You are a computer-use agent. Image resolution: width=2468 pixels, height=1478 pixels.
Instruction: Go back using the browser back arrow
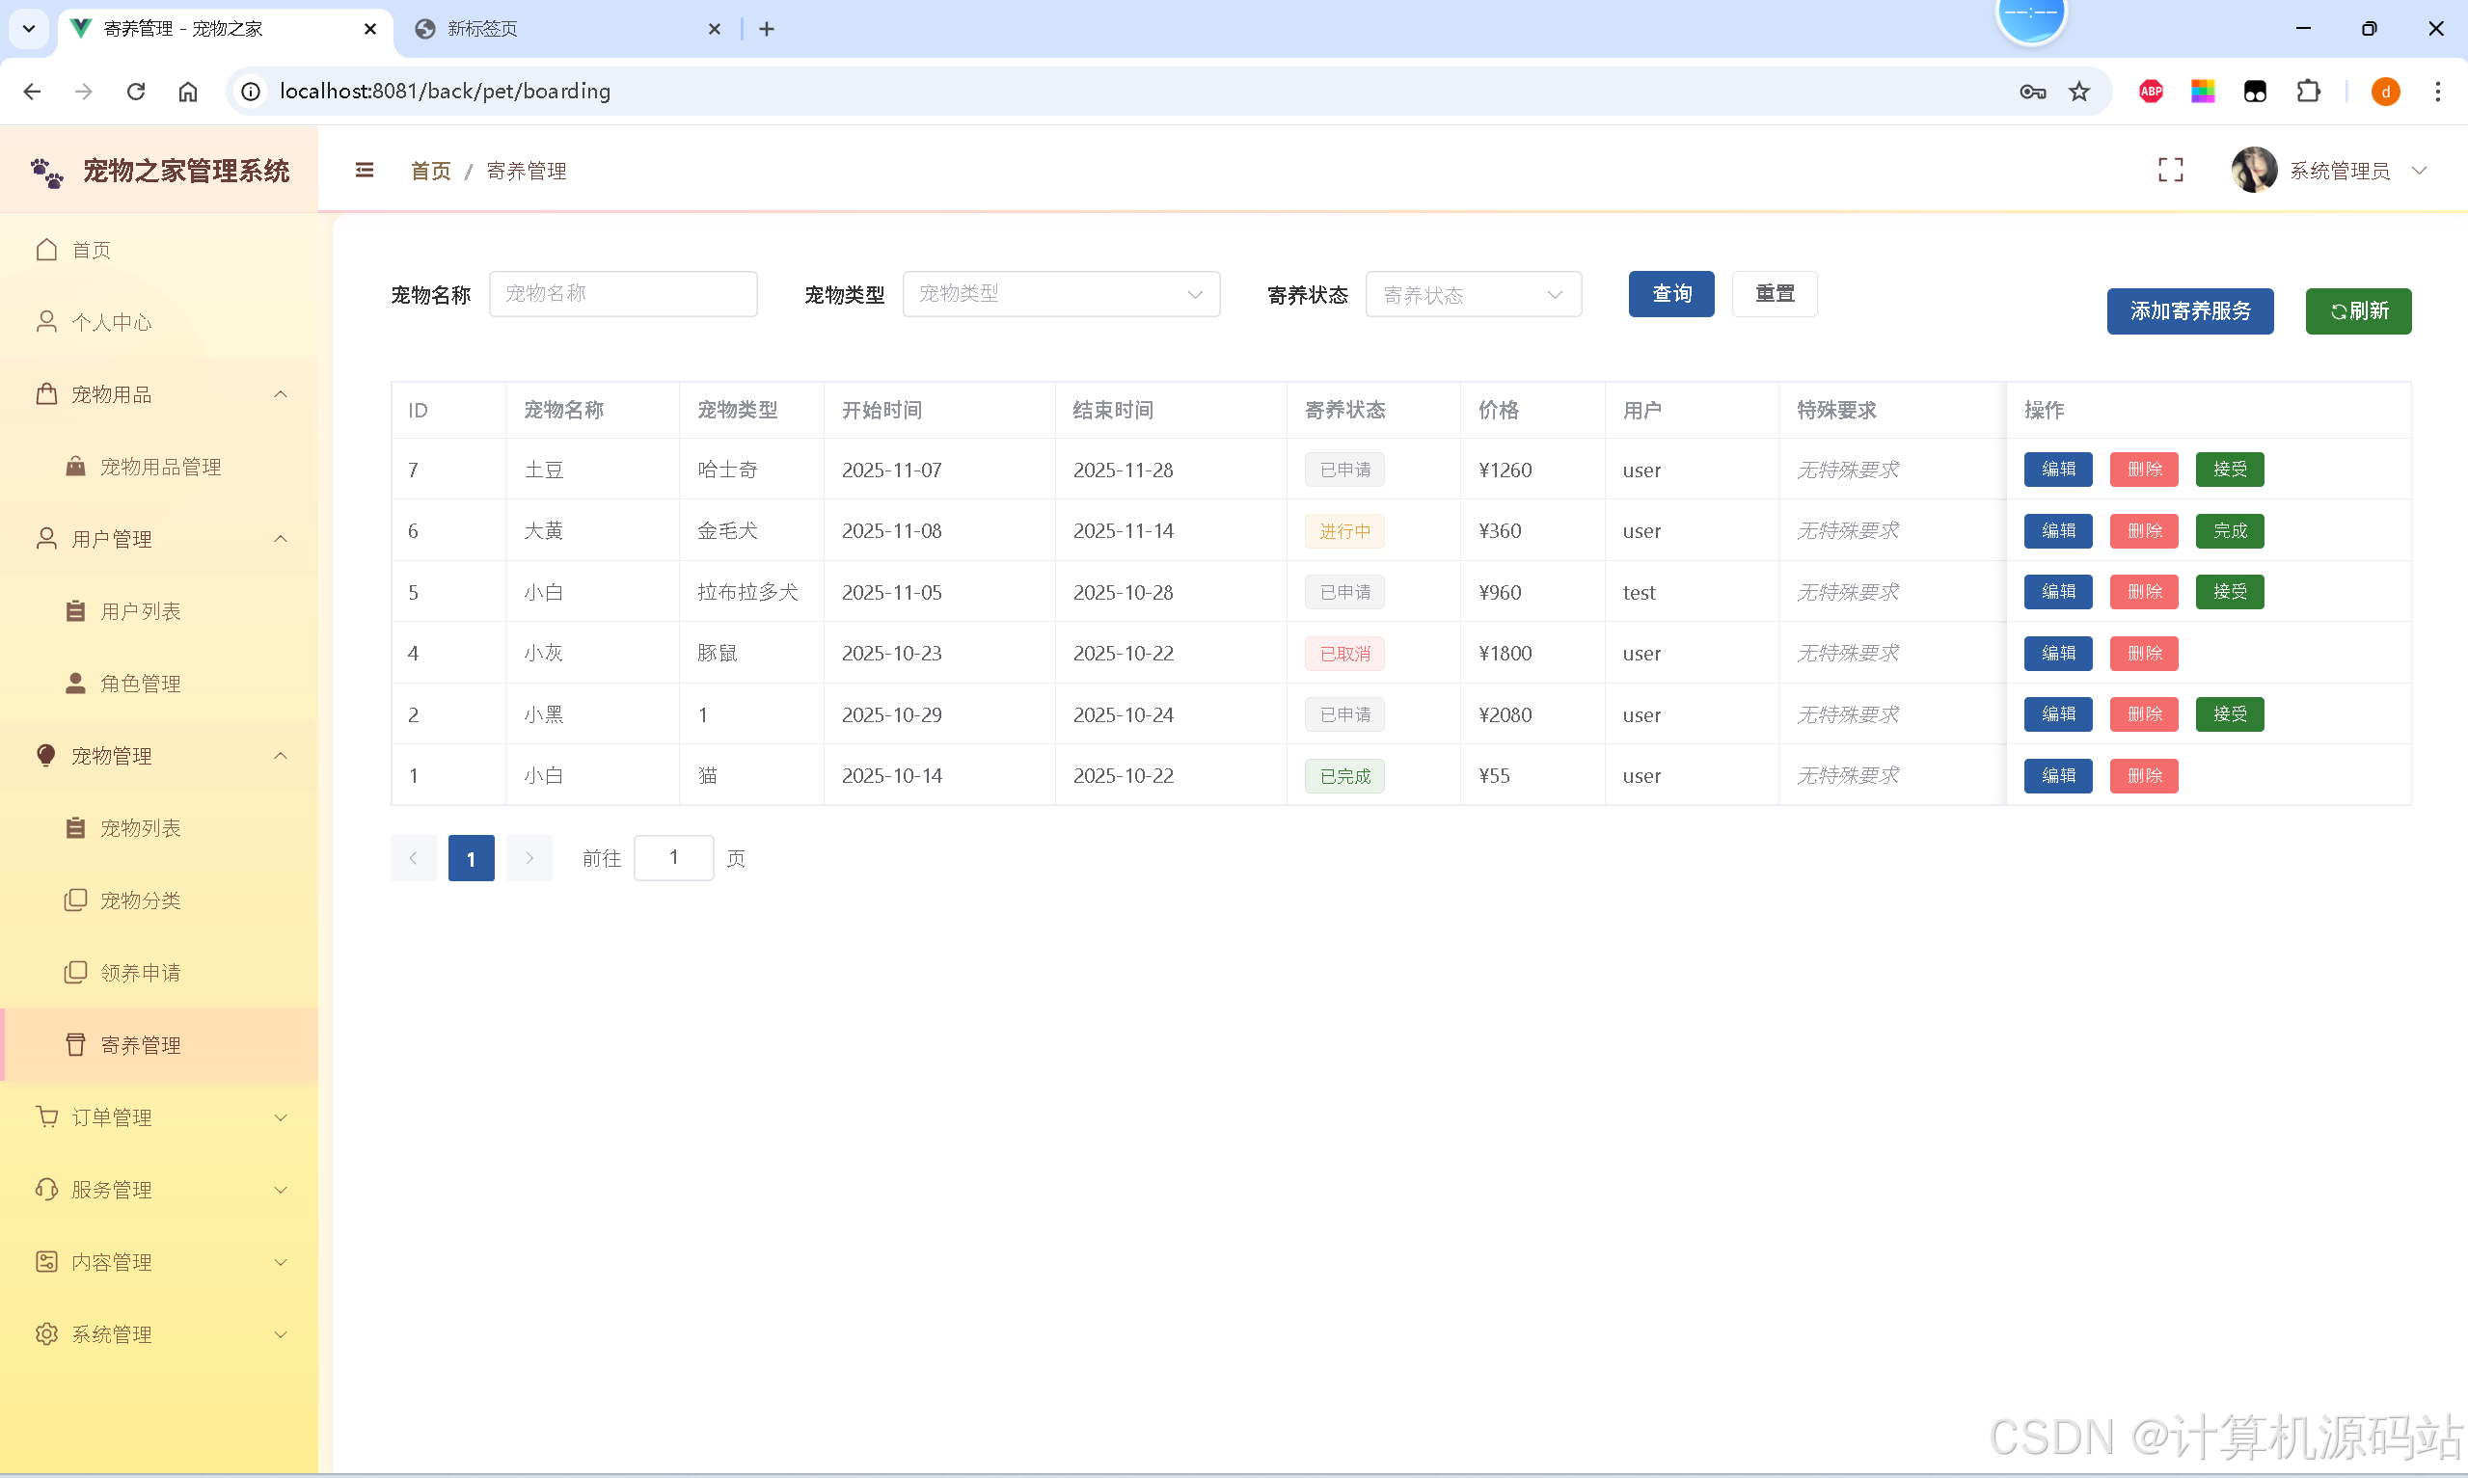(x=32, y=92)
